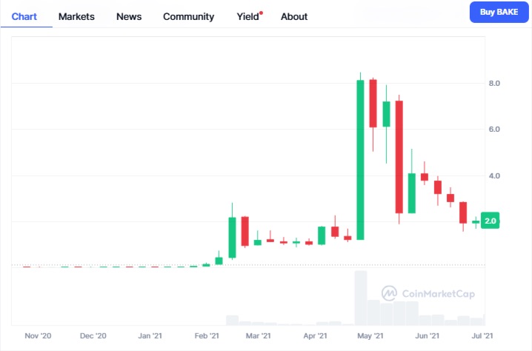This screenshot has width=532, height=351.
Task: Click the Apr '21 date label
Action: point(315,335)
